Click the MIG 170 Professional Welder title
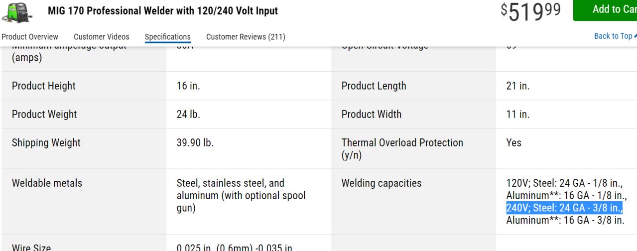 pos(163,11)
